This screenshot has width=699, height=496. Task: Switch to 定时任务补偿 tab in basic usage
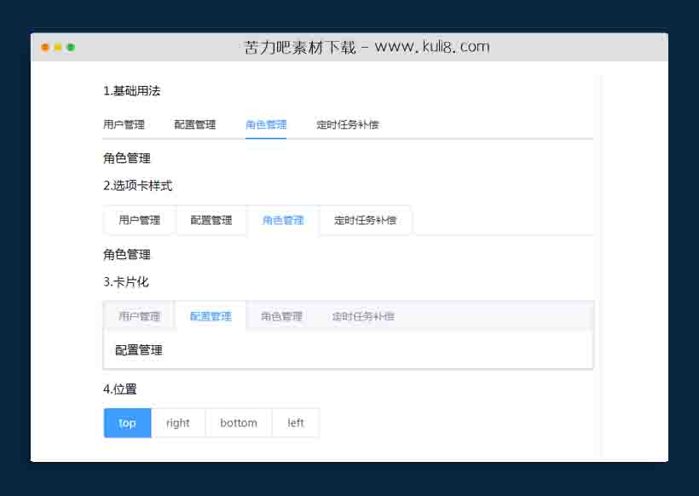pos(350,124)
